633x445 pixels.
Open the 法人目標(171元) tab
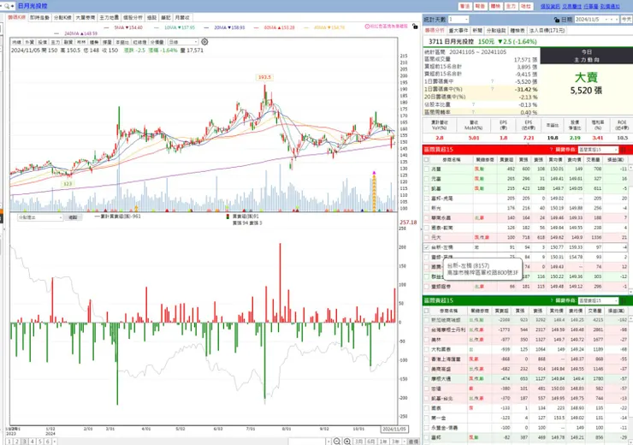point(547,30)
